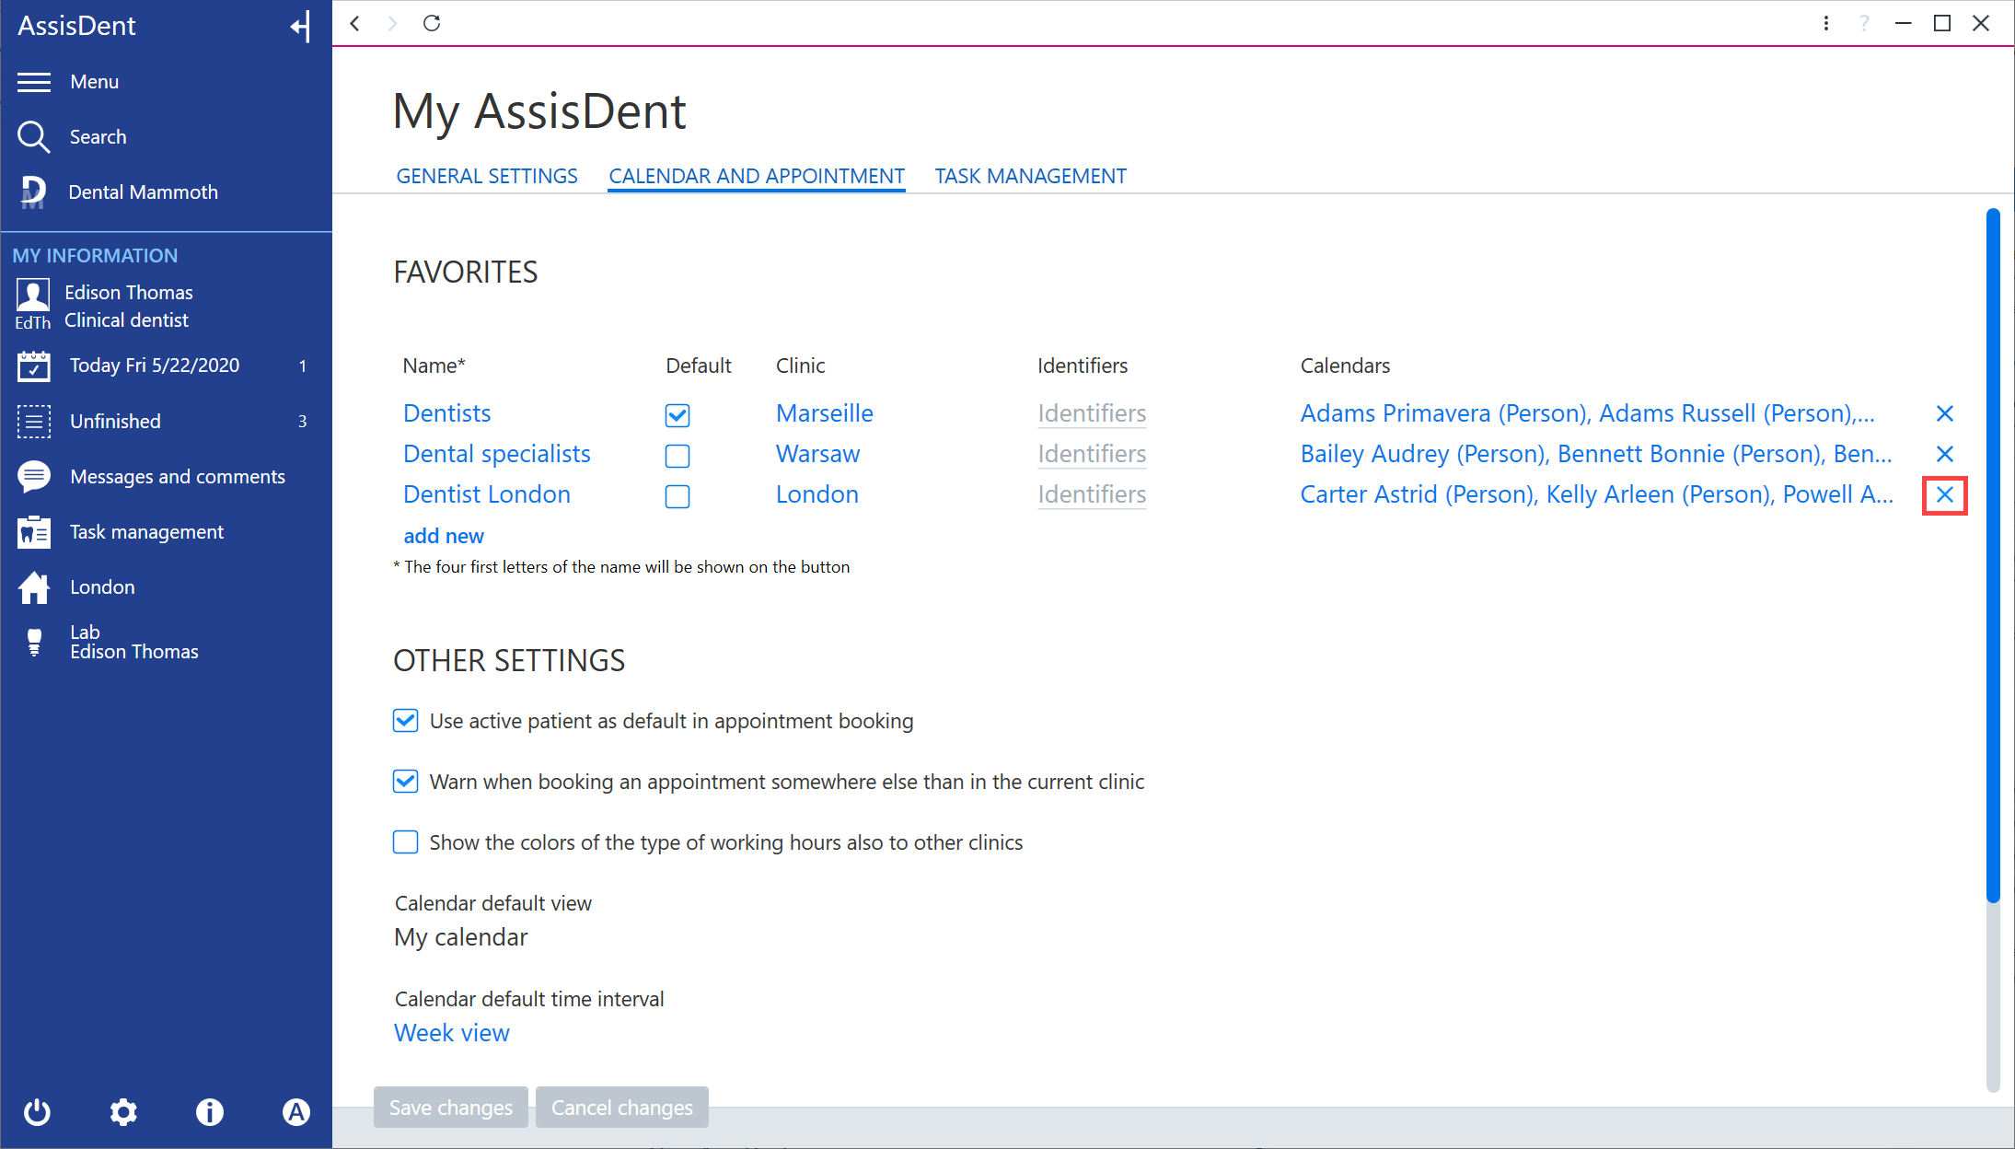Screen dimensions: 2015x1149
Task: Remove the Dentists favorite row
Action: [x=1945, y=413]
